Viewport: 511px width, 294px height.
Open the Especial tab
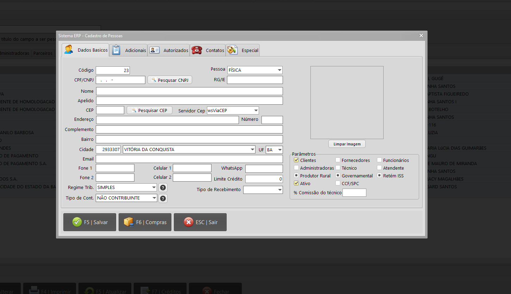point(243,50)
